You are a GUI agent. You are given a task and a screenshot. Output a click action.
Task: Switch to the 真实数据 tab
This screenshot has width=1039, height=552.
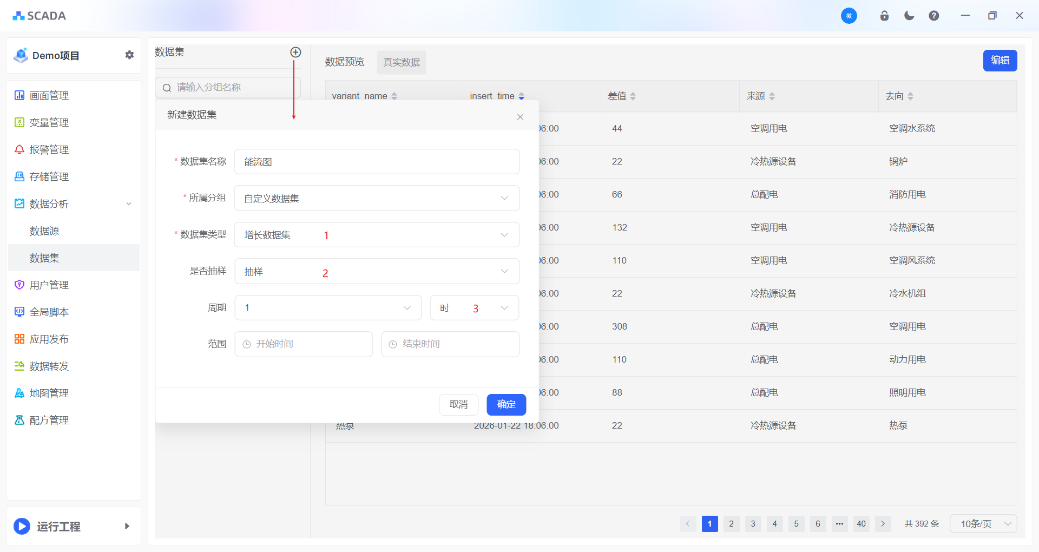coord(401,62)
